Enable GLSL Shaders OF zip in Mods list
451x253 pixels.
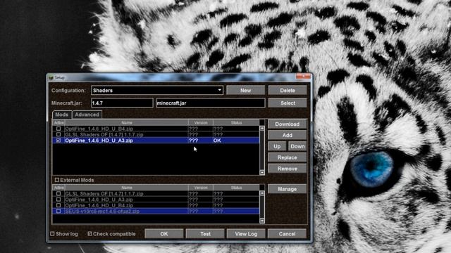pyautogui.click(x=58, y=134)
